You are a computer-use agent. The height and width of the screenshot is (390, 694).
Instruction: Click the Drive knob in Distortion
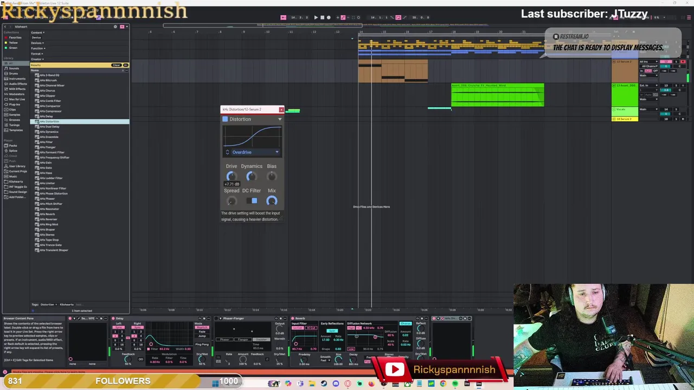click(x=232, y=176)
